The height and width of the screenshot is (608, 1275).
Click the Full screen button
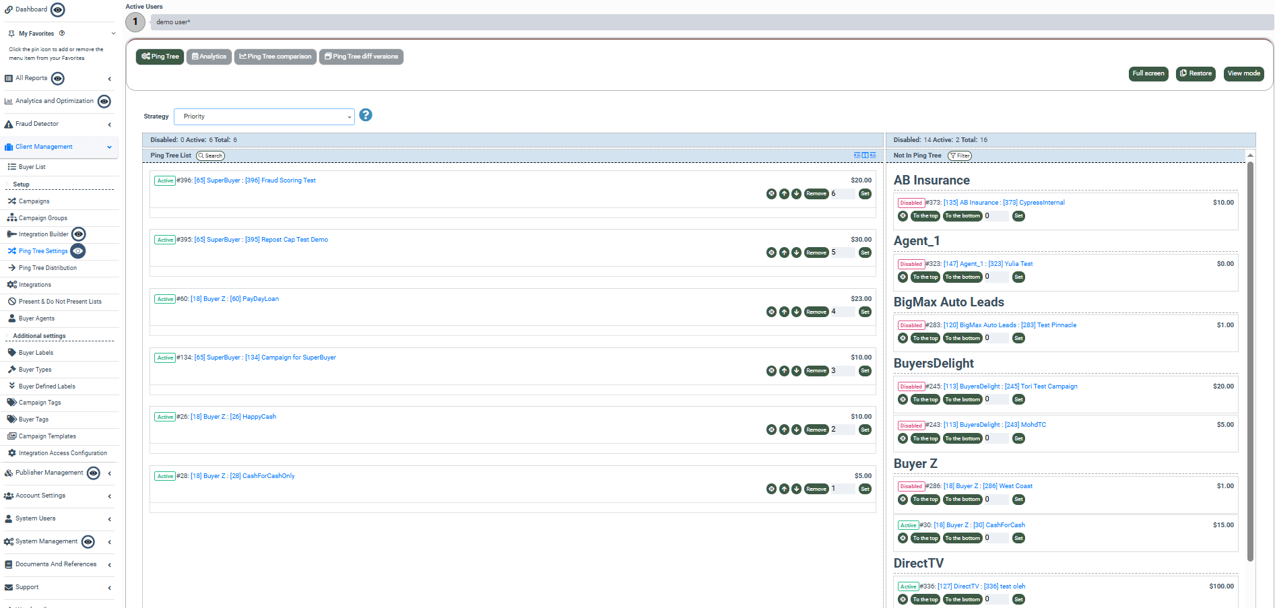coord(1148,73)
